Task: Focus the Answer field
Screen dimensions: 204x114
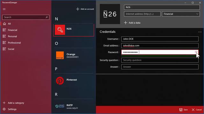Action: click(160, 67)
